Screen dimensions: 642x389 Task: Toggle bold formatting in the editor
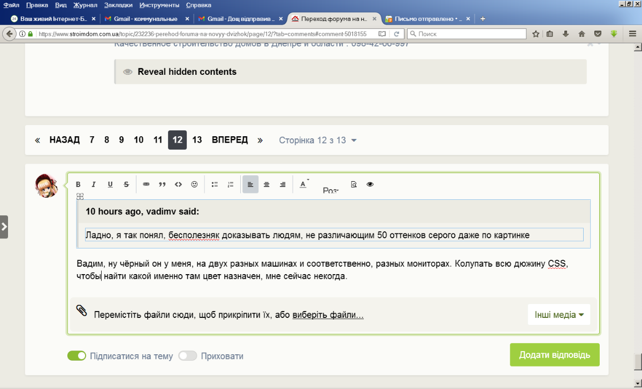78,184
